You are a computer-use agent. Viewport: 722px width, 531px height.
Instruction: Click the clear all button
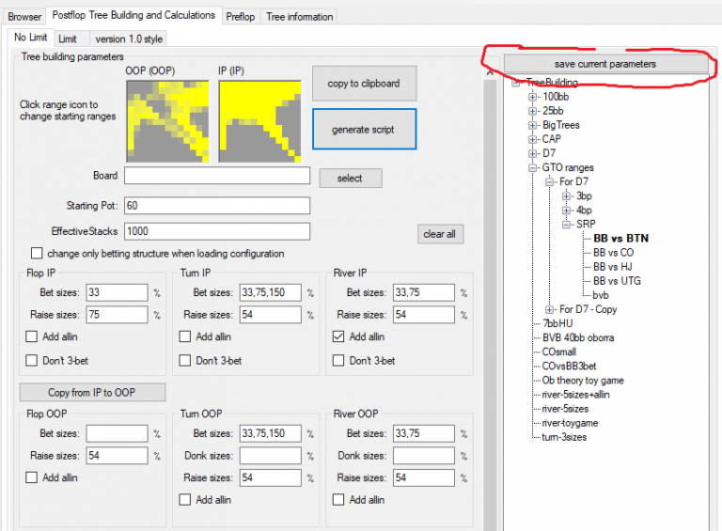[440, 234]
